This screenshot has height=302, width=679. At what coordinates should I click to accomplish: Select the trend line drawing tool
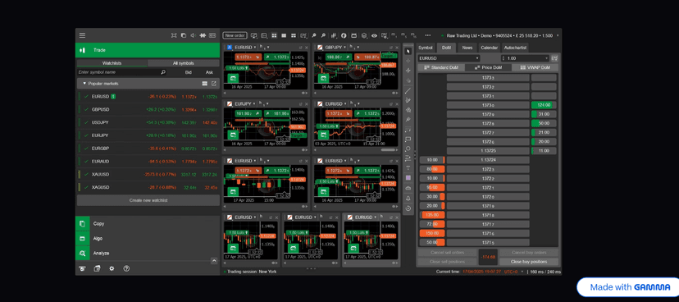click(408, 90)
